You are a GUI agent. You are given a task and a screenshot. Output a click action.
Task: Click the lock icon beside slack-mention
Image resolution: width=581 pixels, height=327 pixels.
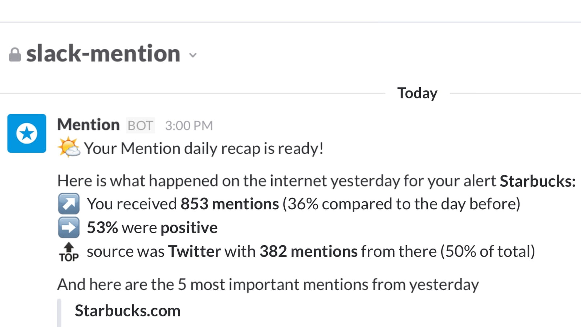click(x=15, y=55)
